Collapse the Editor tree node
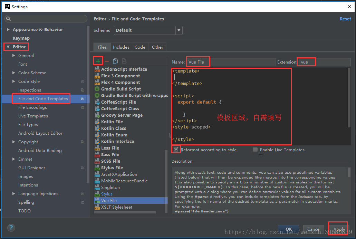The height and width of the screenshot is (239, 356). (8, 47)
